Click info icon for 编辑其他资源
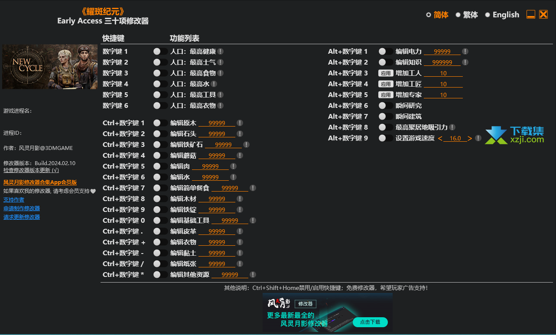Image resolution: width=556 pixels, height=335 pixels. [x=253, y=274]
